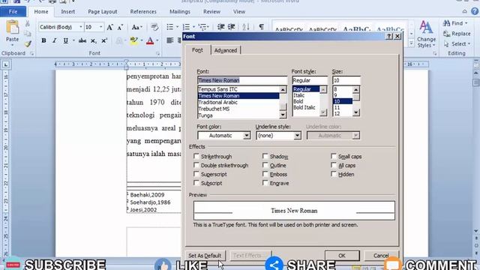Click the Set As Default button
Screen dimensions: 480x270
point(205,256)
